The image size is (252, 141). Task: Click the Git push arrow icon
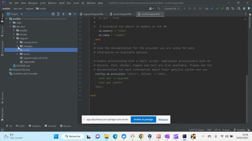click(x=222, y=9)
